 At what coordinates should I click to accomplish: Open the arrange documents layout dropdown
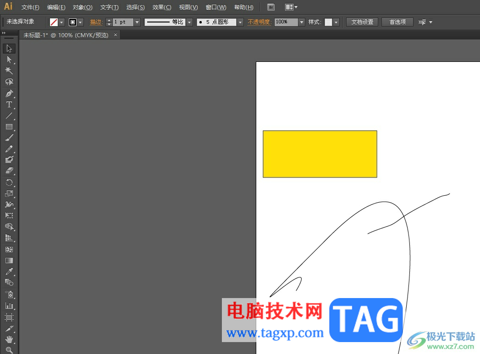[x=291, y=7]
